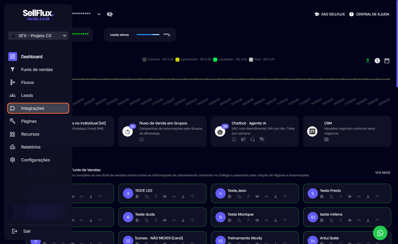Open the Teste Predo funnel

coord(347,193)
